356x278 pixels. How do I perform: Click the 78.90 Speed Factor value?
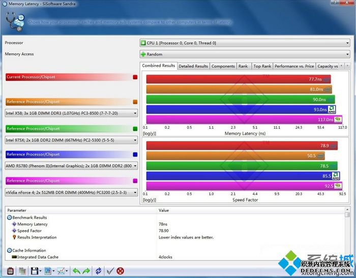click(x=164, y=231)
